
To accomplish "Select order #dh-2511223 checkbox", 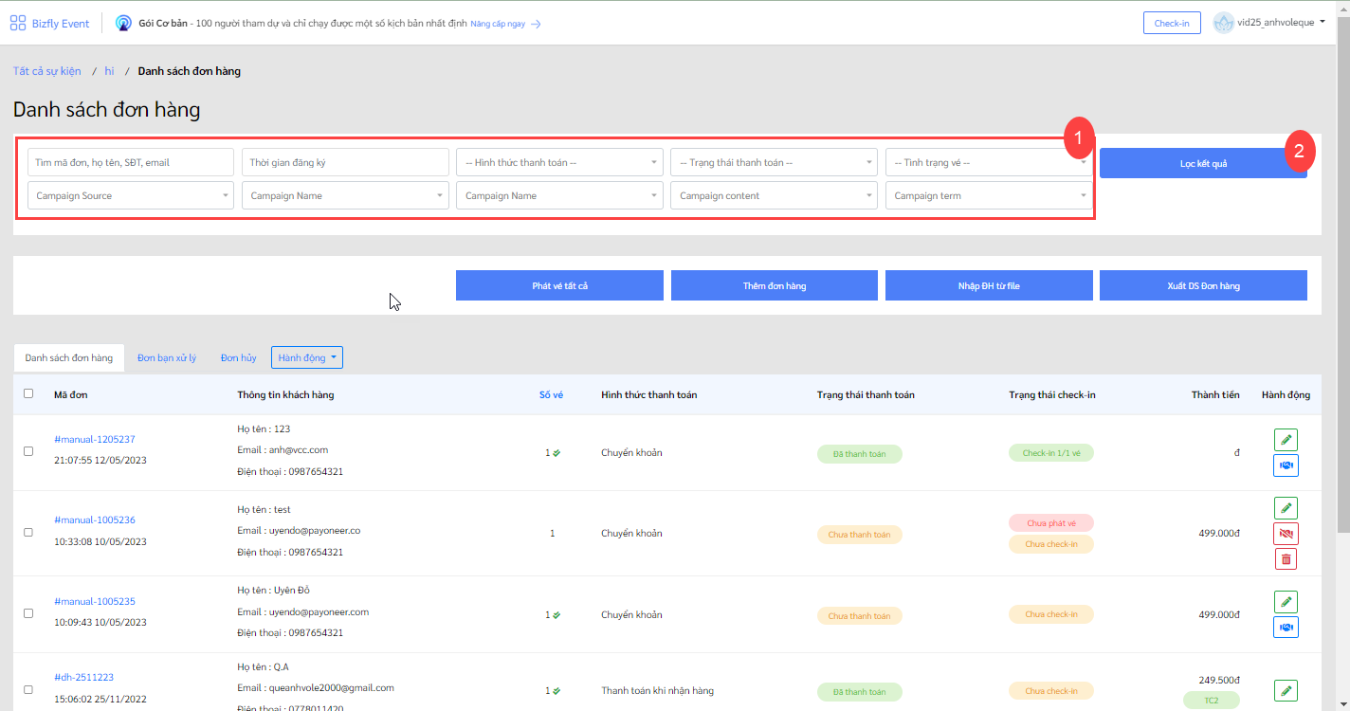I will [28, 689].
